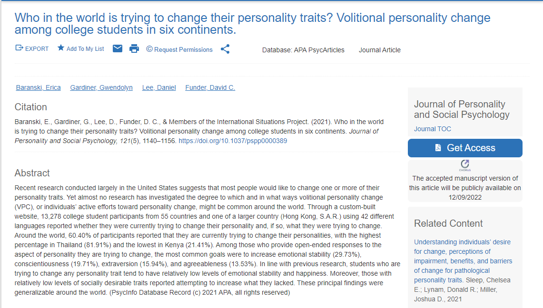543x308 pixels.
Task: Open the share icon options
Action: (x=225, y=49)
